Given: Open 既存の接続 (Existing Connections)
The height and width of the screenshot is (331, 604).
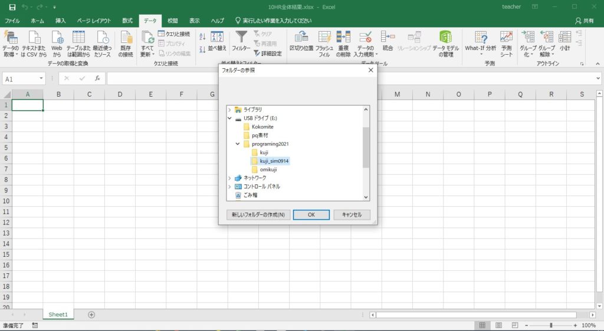Looking at the screenshot, I should coord(126,44).
